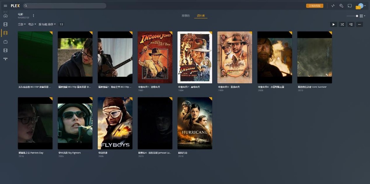Image resolution: width=370 pixels, height=184 pixels.
Task: Open the library's three-dot options menu
Action: [x=34, y=16]
